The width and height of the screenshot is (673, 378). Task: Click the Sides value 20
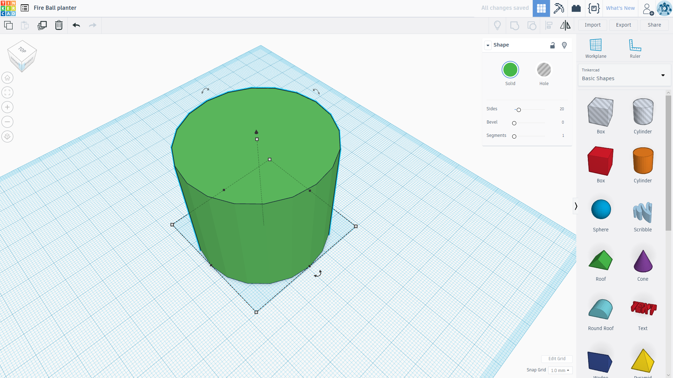(x=562, y=109)
